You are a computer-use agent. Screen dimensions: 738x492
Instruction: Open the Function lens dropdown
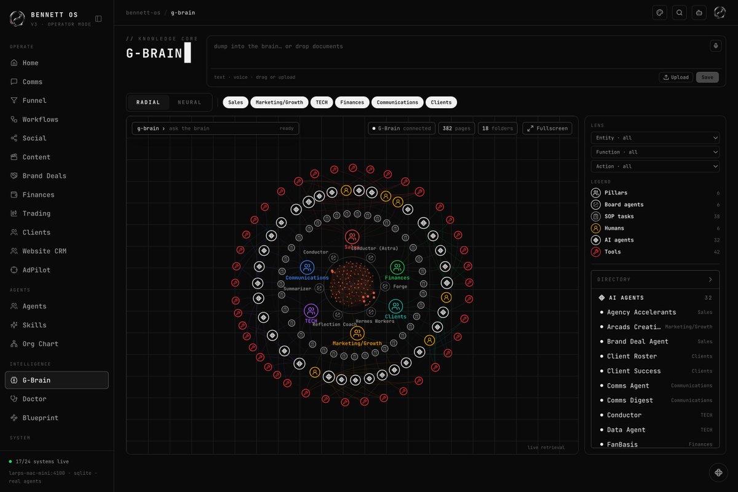[655, 152]
